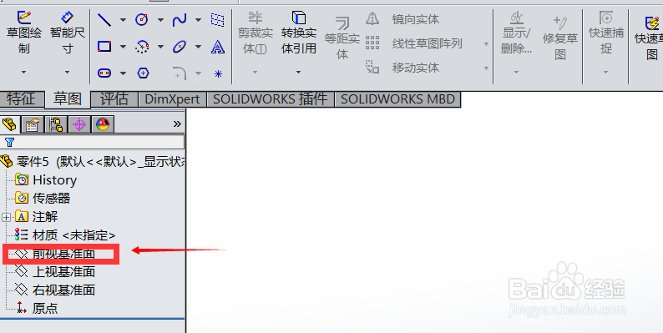This screenshot has height=333, width=663.
Task: Open dropdown arrow under 转换实体引用
Action: pos(299,73)
